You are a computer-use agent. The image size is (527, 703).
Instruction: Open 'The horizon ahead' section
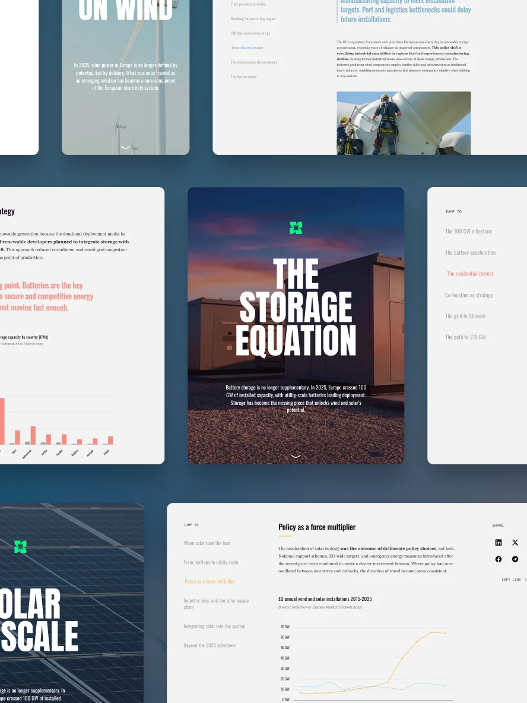pyautogui.click(x=243, y=77)
